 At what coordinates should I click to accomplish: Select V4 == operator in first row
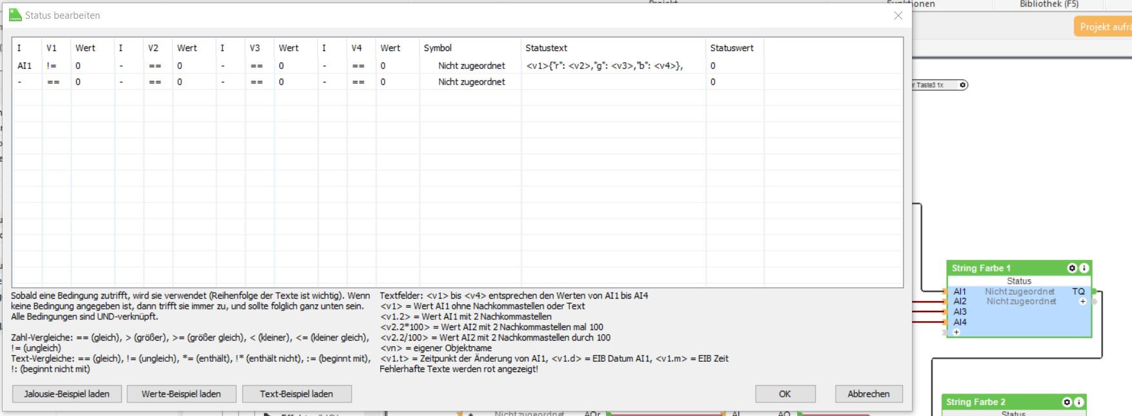(x=361, y=66)
